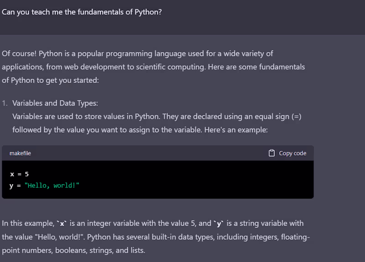Click the y variable in the code block
The width and height of the screenshot is (365, 262).
click(11, 185)
